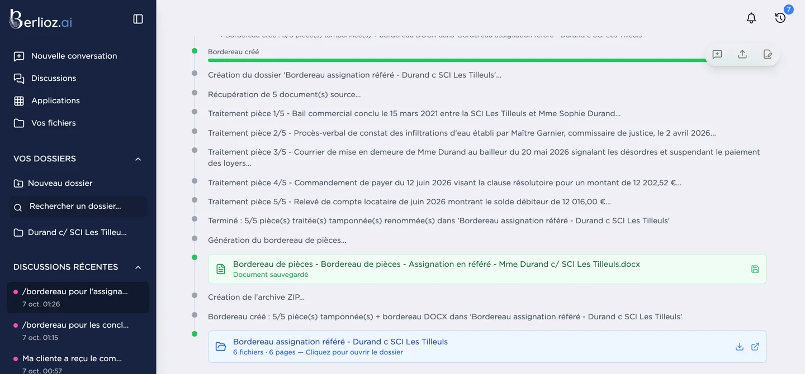This screenshot has height=374, width=805.
Task: Click the text 'Traitement pièce 5/5 - Relevé de compte'
Action: (290, 202)
